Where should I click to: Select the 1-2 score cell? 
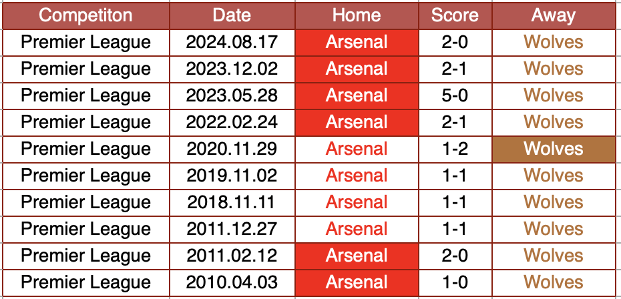(455, 149)
